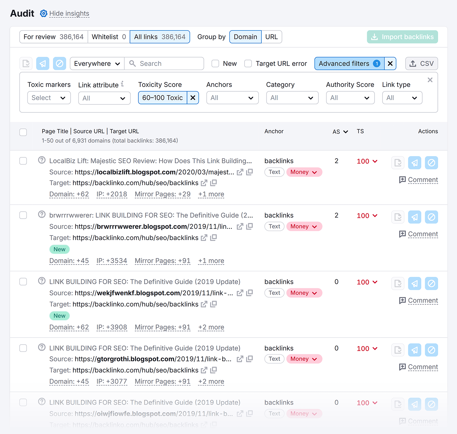
Task: Open localbizlift source URL in new tab
Action: [240, 172]
